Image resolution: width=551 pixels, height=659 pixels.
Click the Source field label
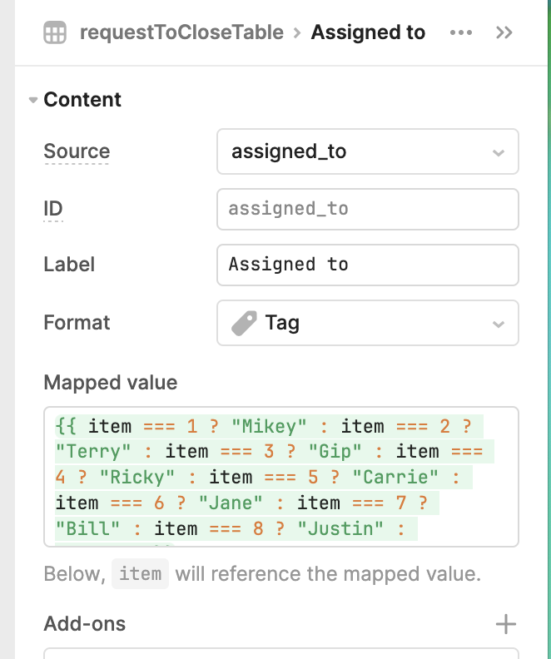[x=77, y=151]
